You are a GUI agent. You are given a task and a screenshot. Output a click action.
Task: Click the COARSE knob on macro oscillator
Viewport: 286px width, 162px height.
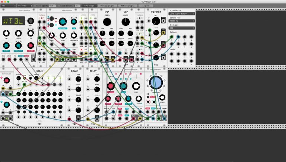(x=18, y=33)
